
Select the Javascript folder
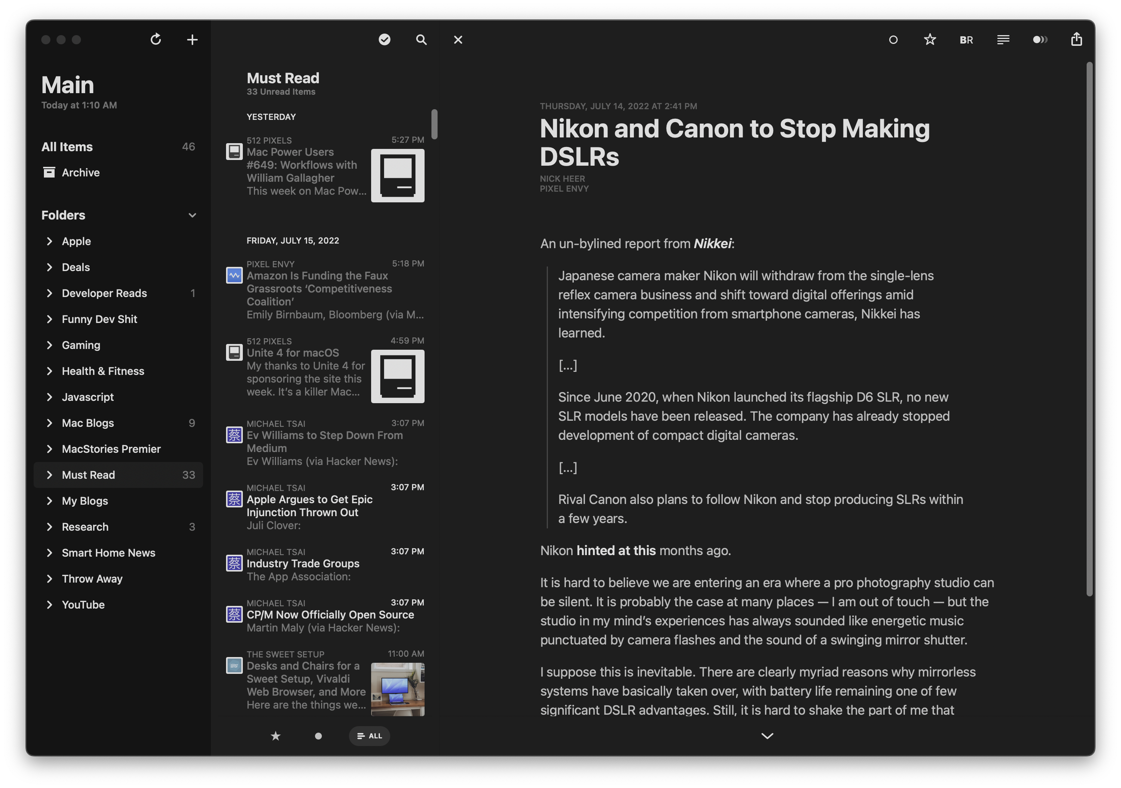[118, 397]
